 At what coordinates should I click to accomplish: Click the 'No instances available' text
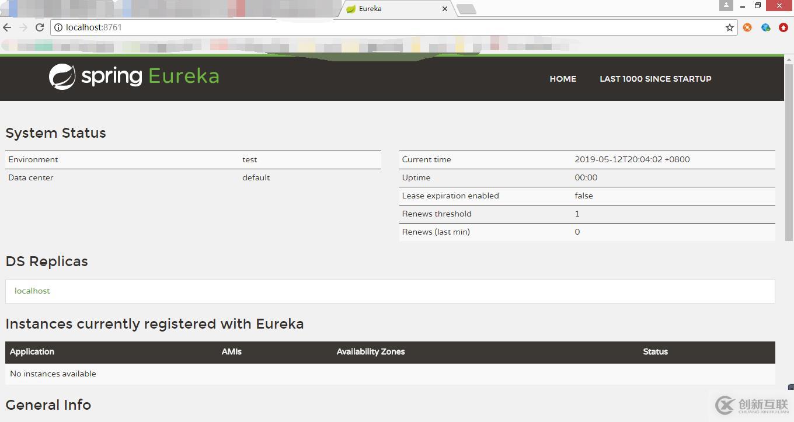(x=53, y=374)
